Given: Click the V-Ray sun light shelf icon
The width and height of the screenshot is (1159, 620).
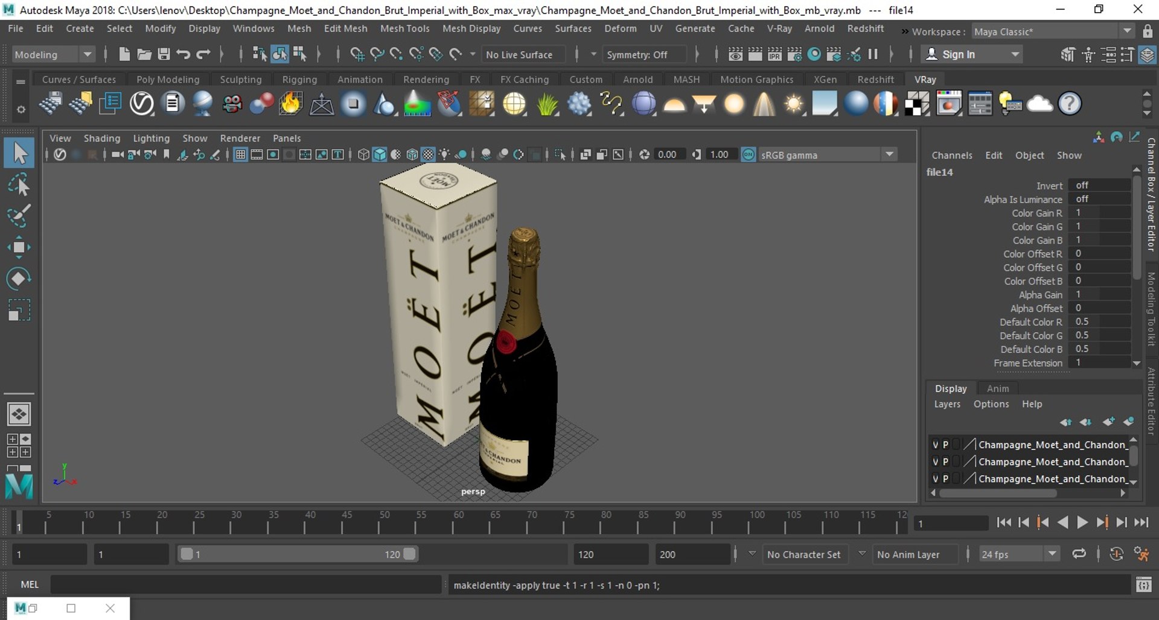Looking at the screenshot, I should point(794,104).
